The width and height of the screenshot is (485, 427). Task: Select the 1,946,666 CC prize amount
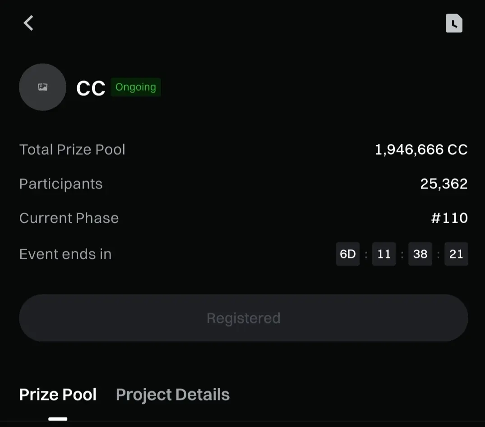pyautogui.click(x=421, y=150)
